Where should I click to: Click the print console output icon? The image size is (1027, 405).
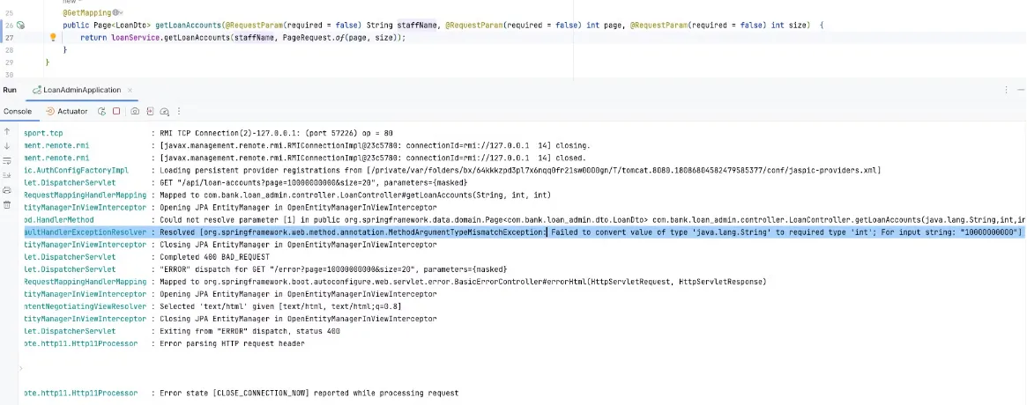[x=7, y=189]
